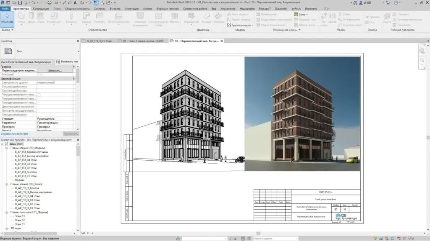The image size is (430, 241).
Task: Close the Свойства panel
Action: point(78,41)
